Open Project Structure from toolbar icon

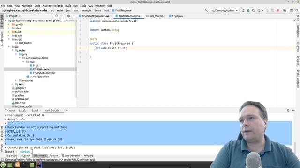click(285, 10)
